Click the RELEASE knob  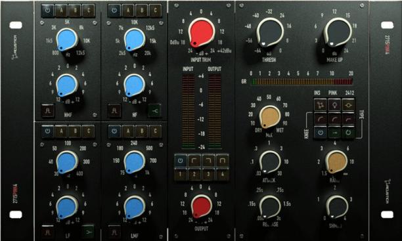[270, 207]
